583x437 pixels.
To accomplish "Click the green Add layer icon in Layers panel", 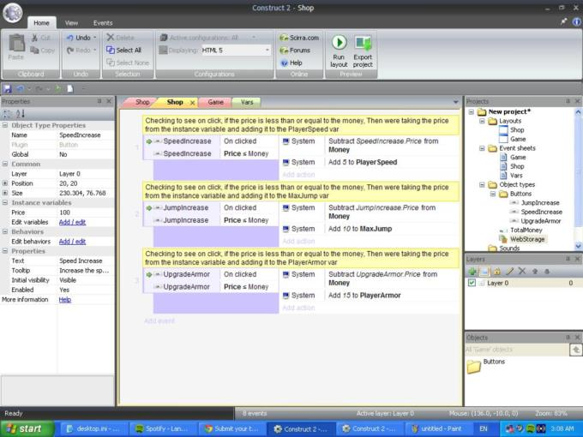I will coord(472,272).
